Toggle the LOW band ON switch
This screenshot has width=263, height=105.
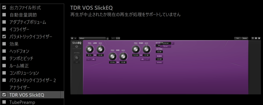[x=95, y=55]
